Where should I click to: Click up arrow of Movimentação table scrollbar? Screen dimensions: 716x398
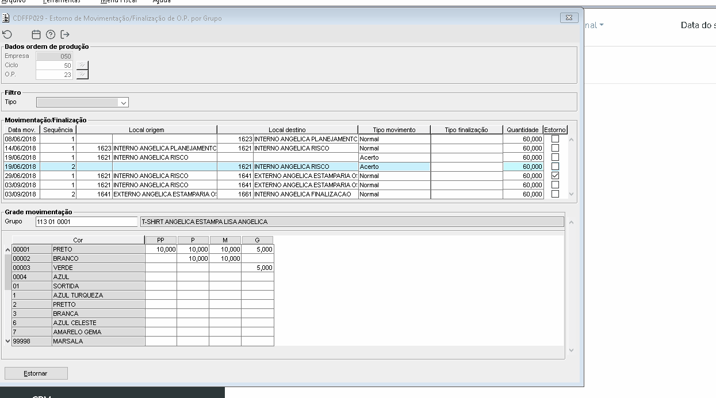571,140
